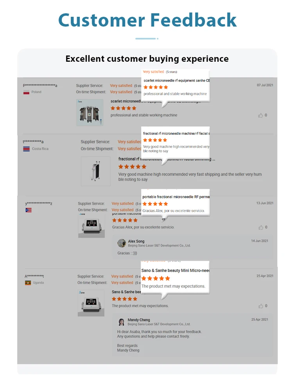This screenshot has width=293, height=379.
Task: Open the Puerto Rico review's product thumbnail
Action: tap(91, 226)
